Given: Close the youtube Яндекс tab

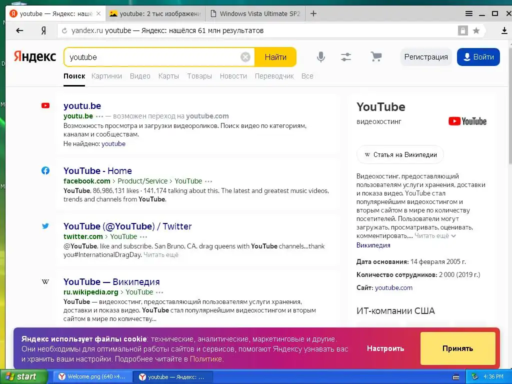Looking at the screenshot, I should coord(98,13).
